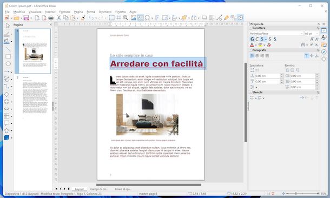Viewport: 330px width, 198px height.
Task: Open underline style dropdown arrow
Action: pyautogui.click(x=266, y=39)
